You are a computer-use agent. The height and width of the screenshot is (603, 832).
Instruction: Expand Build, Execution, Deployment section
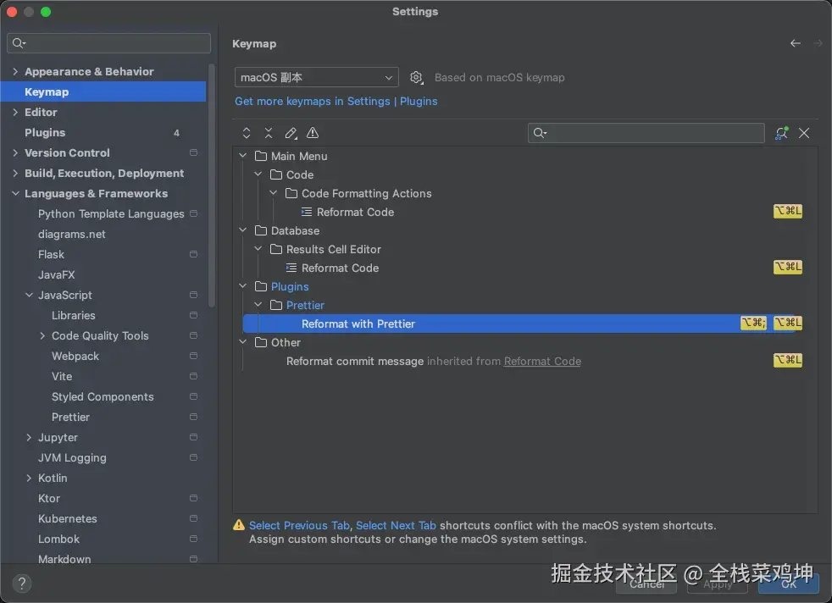15,174
